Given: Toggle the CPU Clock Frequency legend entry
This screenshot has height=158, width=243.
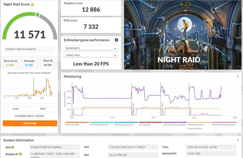Looking at the screenshot, I should coord(175,124).
